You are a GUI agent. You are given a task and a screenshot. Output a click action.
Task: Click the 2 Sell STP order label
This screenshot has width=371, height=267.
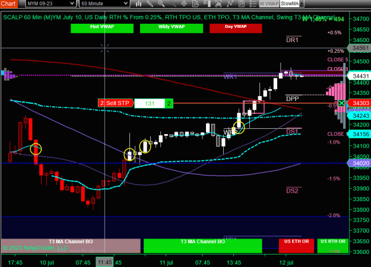[115, 103]
